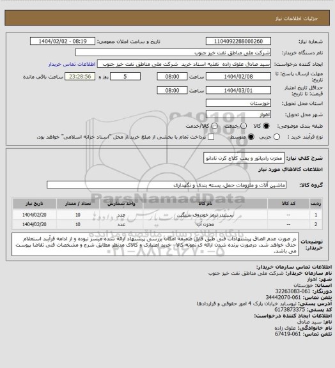
Task: Click the remaining time field 23:28:56
Action: [80, 77]
